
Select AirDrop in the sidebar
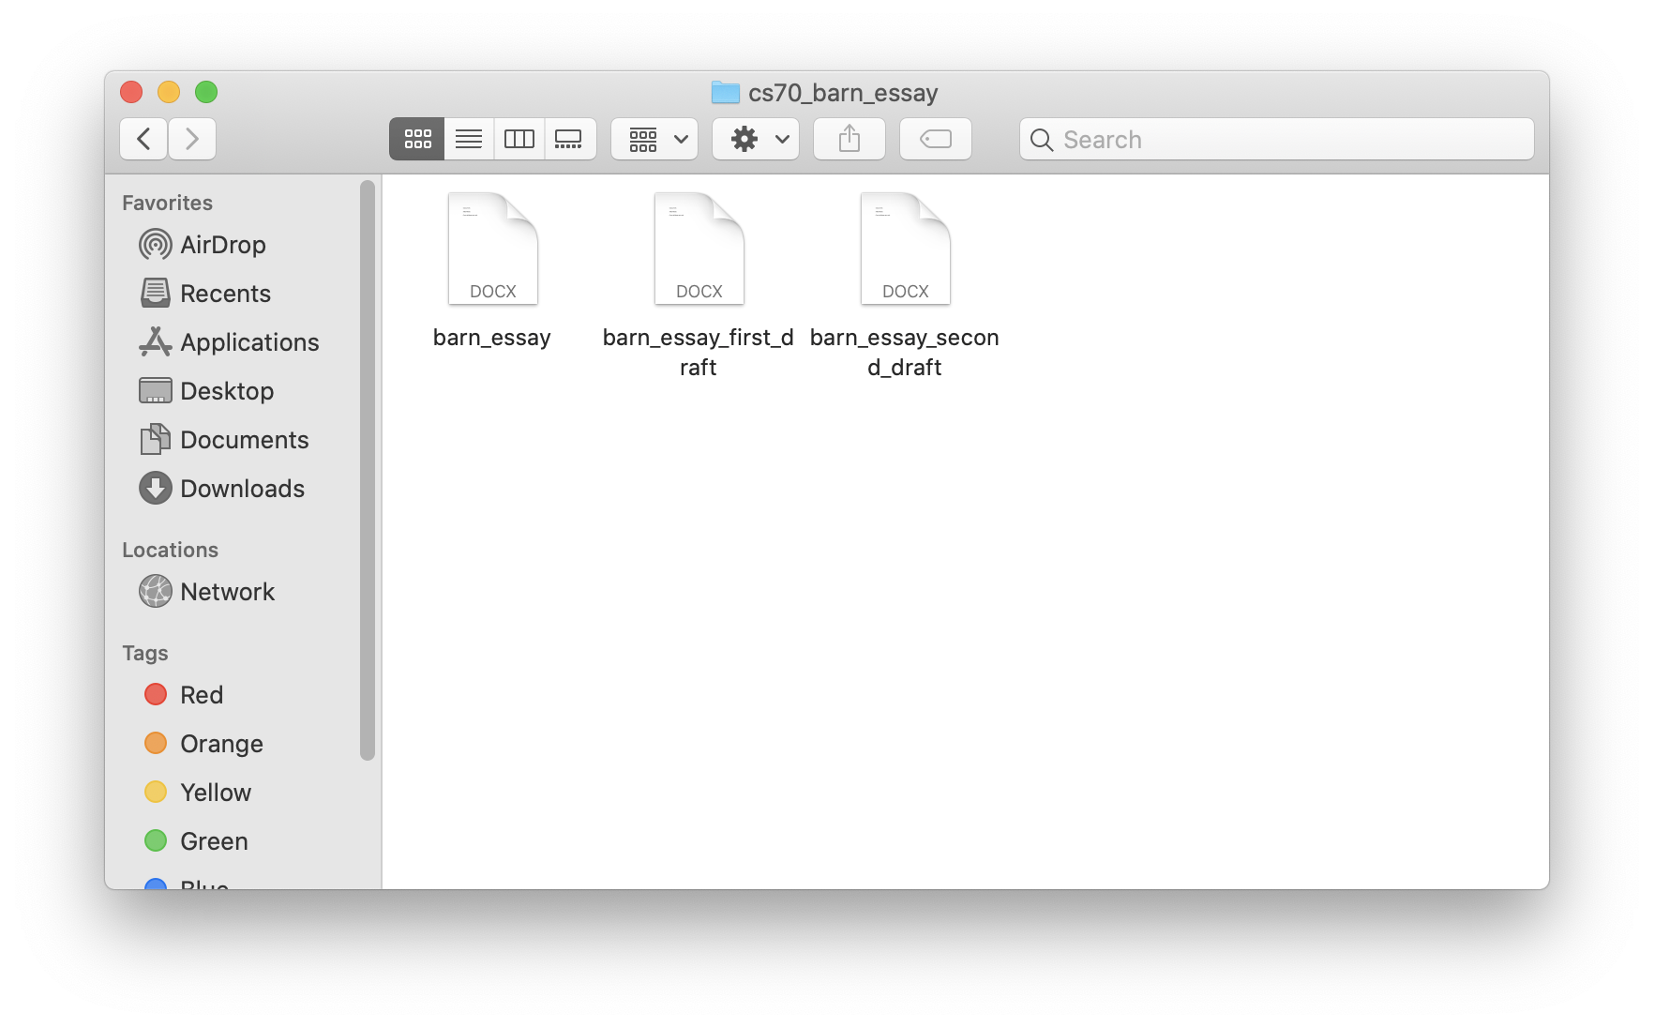point(222,245)
